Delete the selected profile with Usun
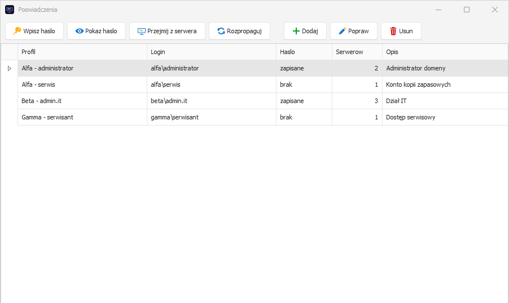The image size is (509, 303). [401, 31]
